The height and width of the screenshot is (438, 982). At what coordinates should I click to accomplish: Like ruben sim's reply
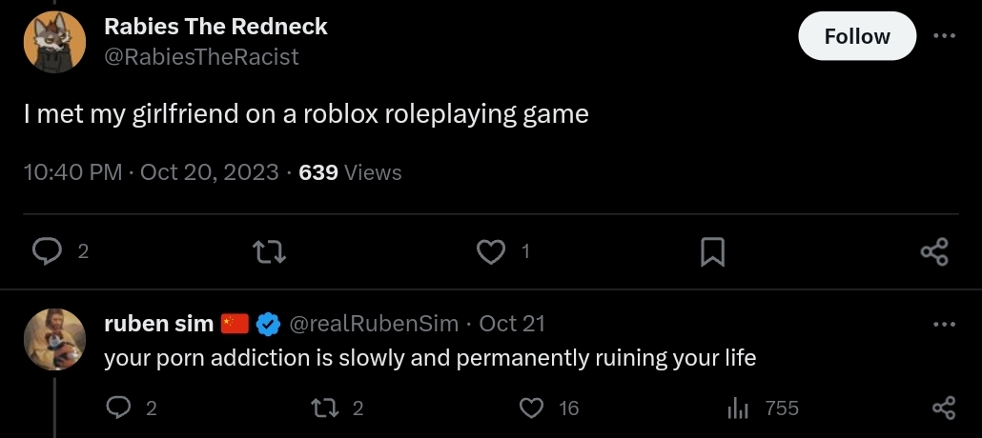pyautogui.click(x=532, y=408)
